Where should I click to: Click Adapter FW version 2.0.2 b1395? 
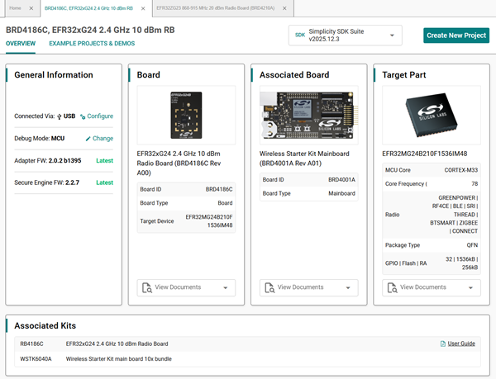click(x=64, y=161)
